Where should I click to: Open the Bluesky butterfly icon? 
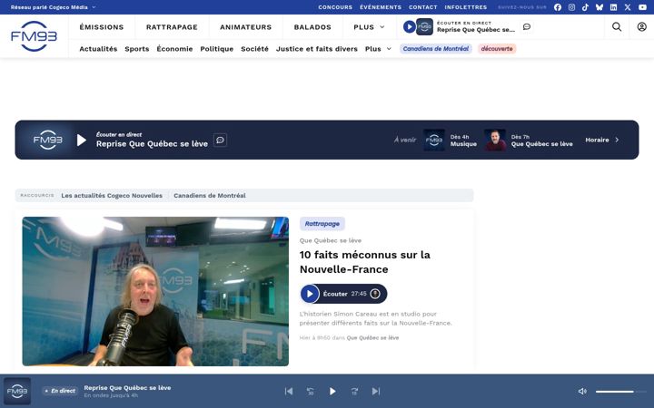point(599,7)
